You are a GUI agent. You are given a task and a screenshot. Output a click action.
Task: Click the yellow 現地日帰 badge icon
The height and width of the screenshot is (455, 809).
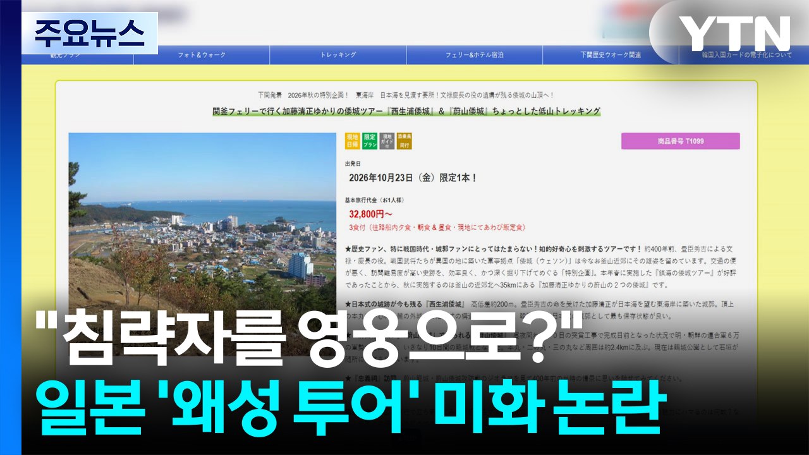(352, 141)
